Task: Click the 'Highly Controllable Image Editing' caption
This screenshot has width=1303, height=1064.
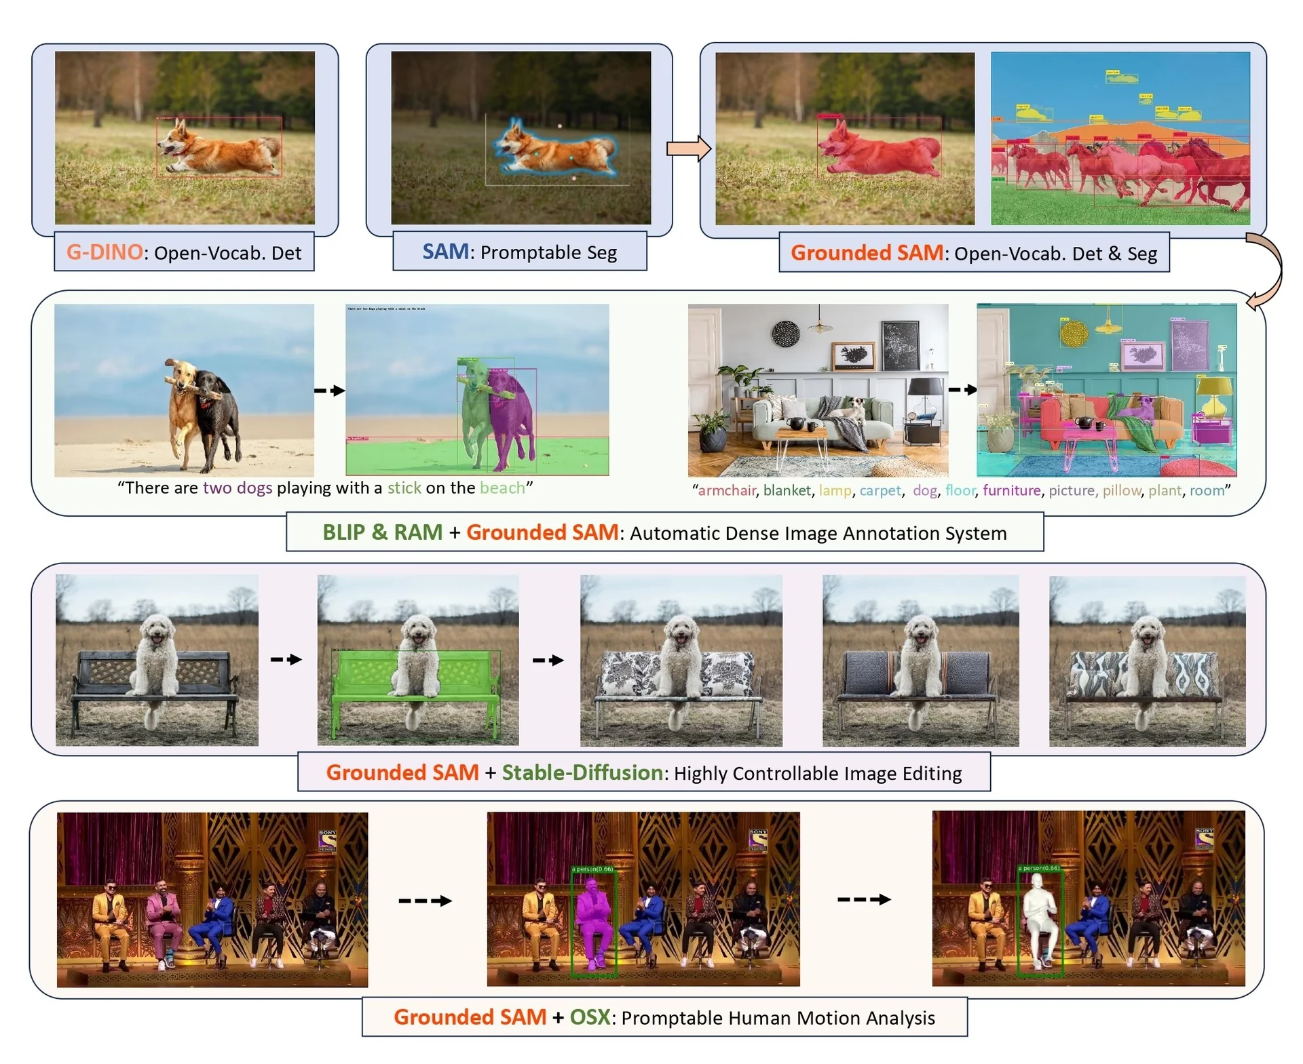Action: coord(817,773)
